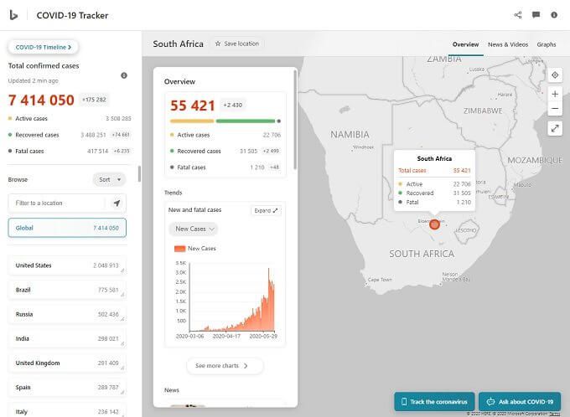This screenshot has height=417, width=570.
Task: Click the 2020-04-17 chart axis date
Action: point(226,337)
